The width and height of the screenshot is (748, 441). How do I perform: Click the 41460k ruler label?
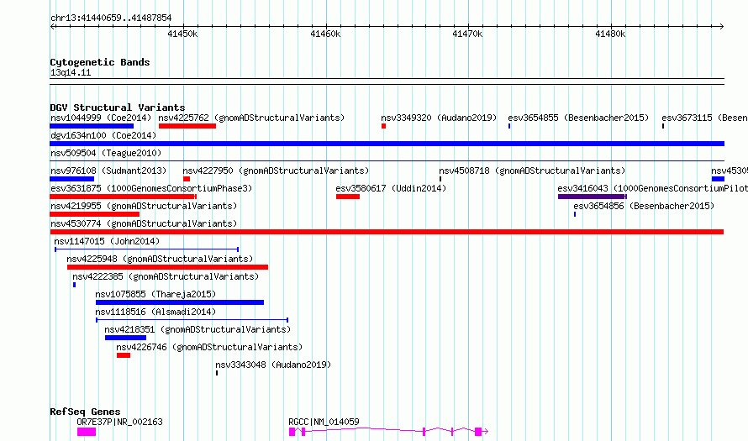coord(325,34)
